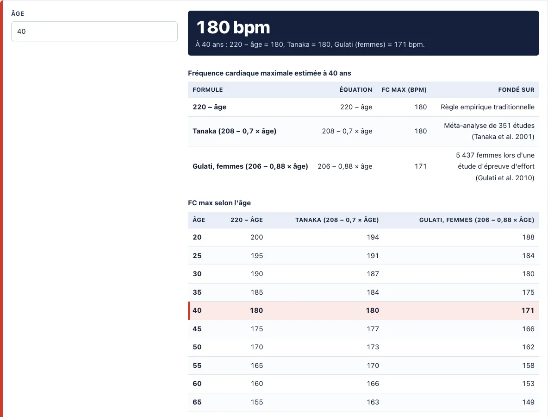The width and height of the screenshot is (548, 417).
Task: Click '5 437 femmes lors d'une étude' cell
Action: pyautogui.click(x=495, y=166)
